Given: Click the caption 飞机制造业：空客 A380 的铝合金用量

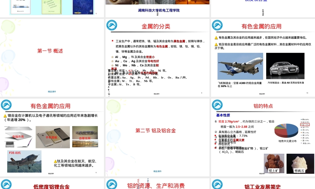Looking at the screenshot, I should [240, 84].
